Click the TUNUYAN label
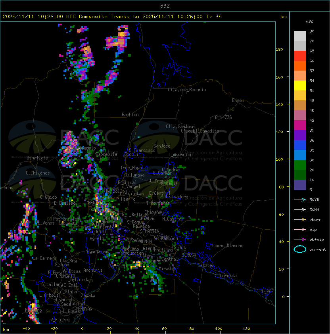The width and height of the screenshot is (330, 334). tap(84, 309)
